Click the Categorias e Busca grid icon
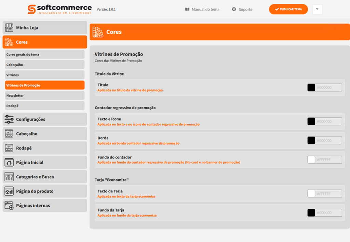This screenshot has width=350, height=242. pos(9,177)
